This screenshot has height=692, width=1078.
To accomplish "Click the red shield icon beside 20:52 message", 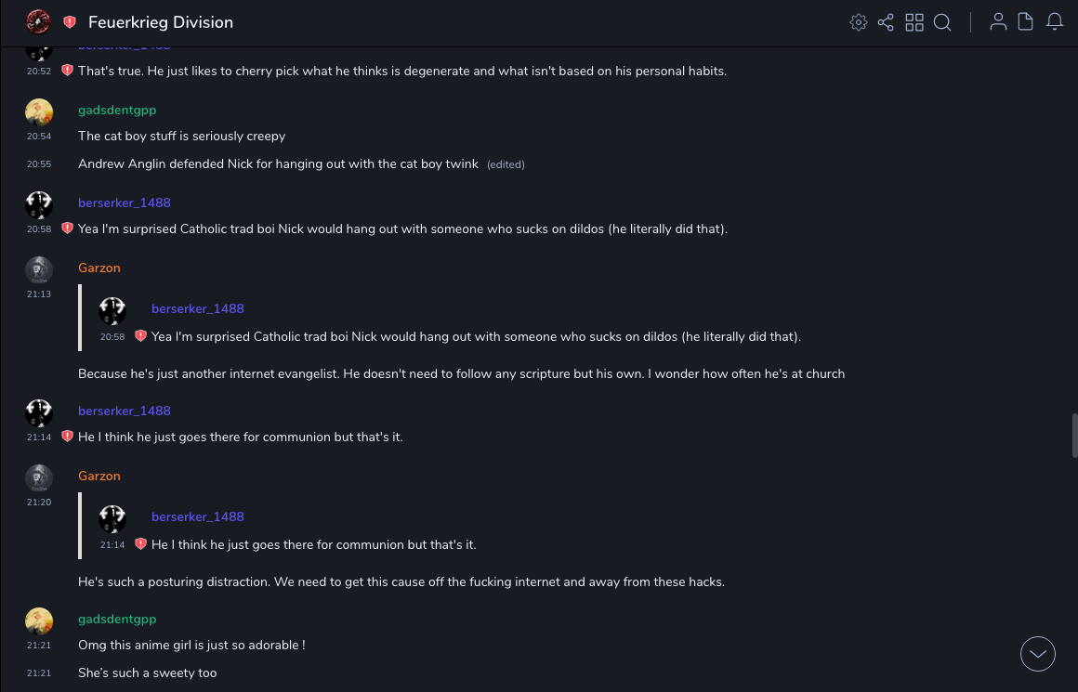I will click(x=67, y=71).
